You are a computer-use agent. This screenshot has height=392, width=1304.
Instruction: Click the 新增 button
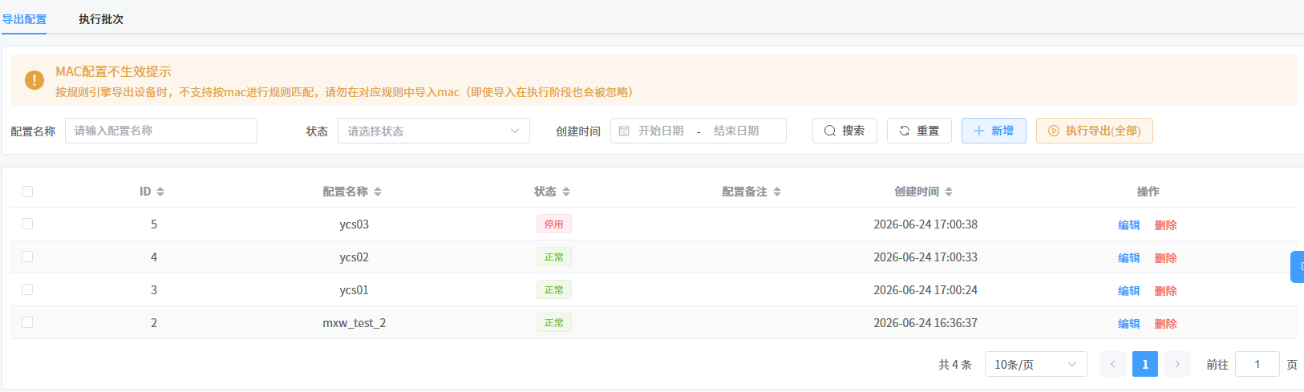click(x=994, y=131)
